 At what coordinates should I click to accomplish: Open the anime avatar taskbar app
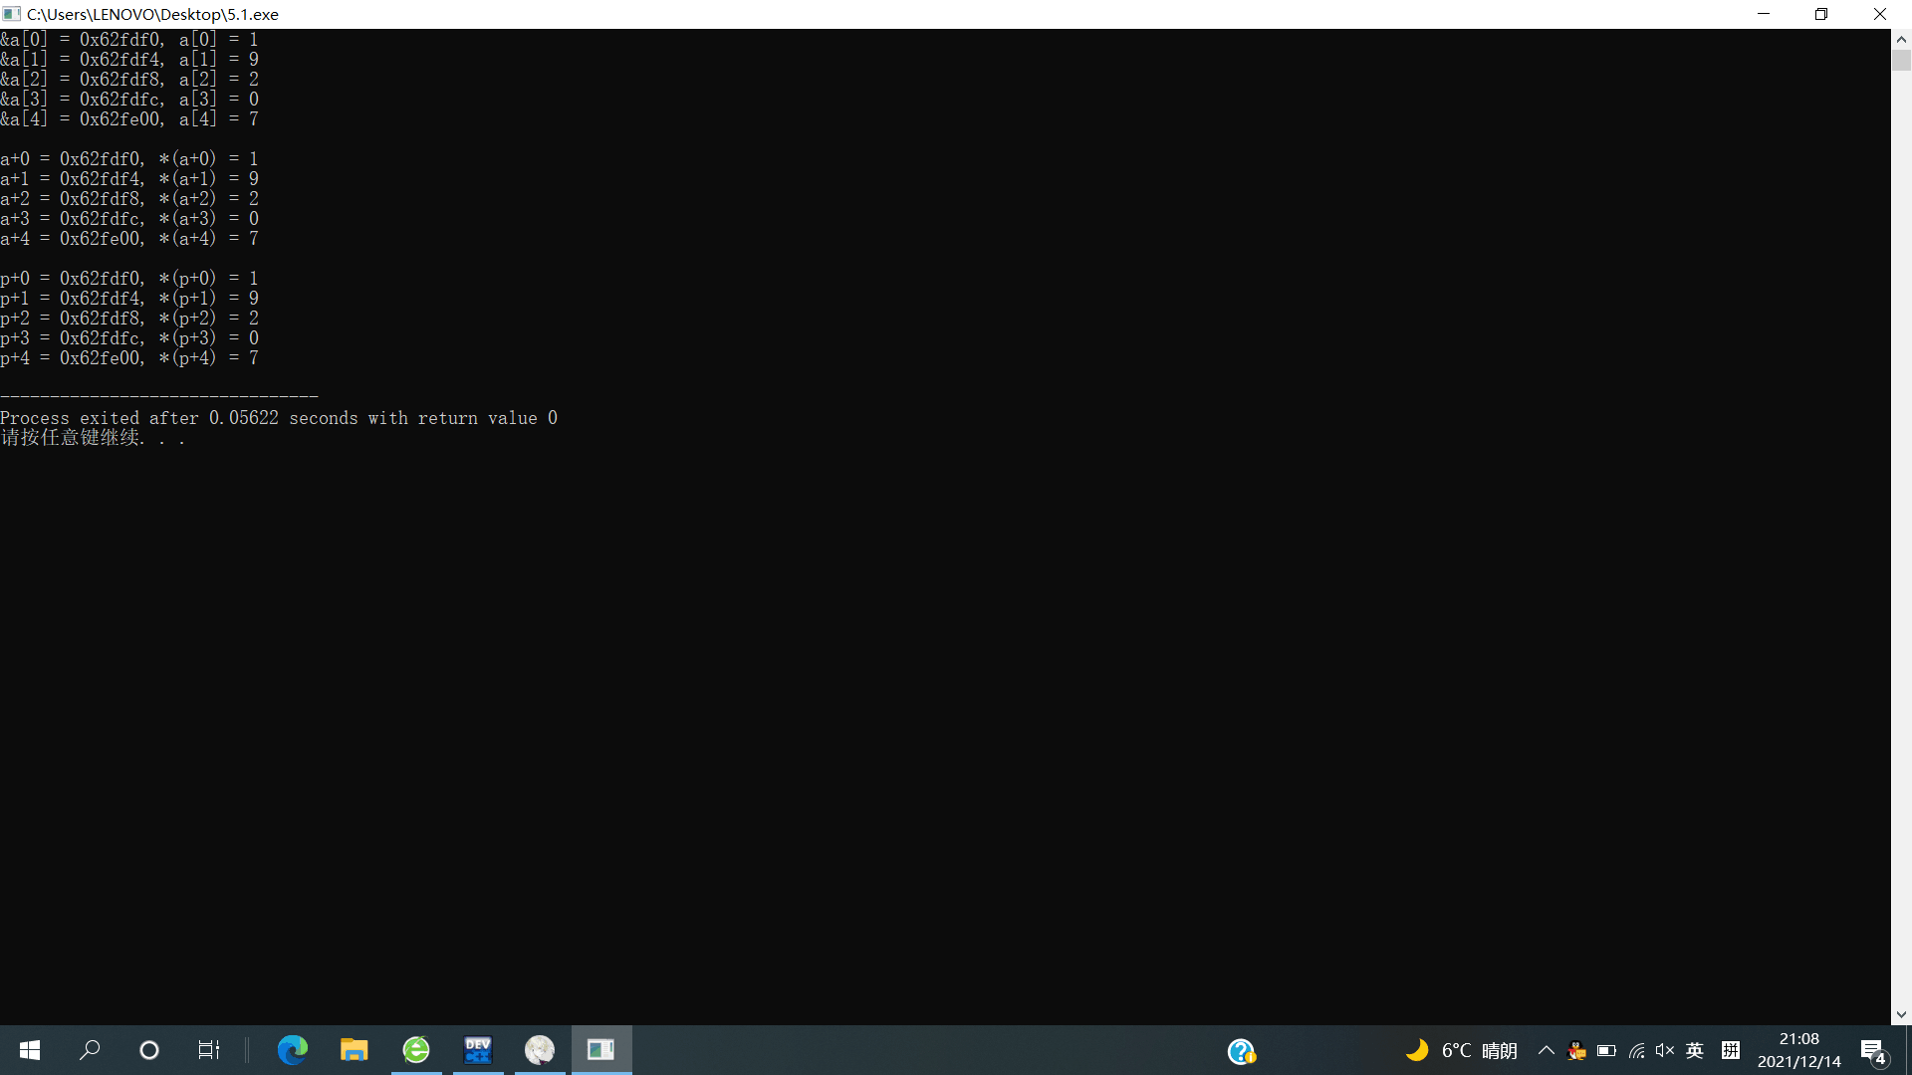point(540,1050)
